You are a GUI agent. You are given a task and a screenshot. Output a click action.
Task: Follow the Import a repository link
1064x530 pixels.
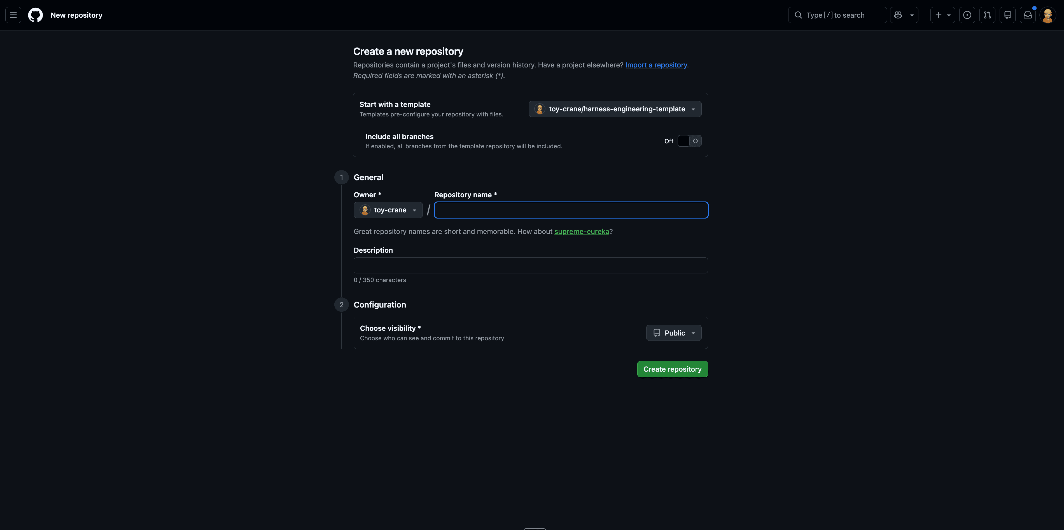click(656, 65)
